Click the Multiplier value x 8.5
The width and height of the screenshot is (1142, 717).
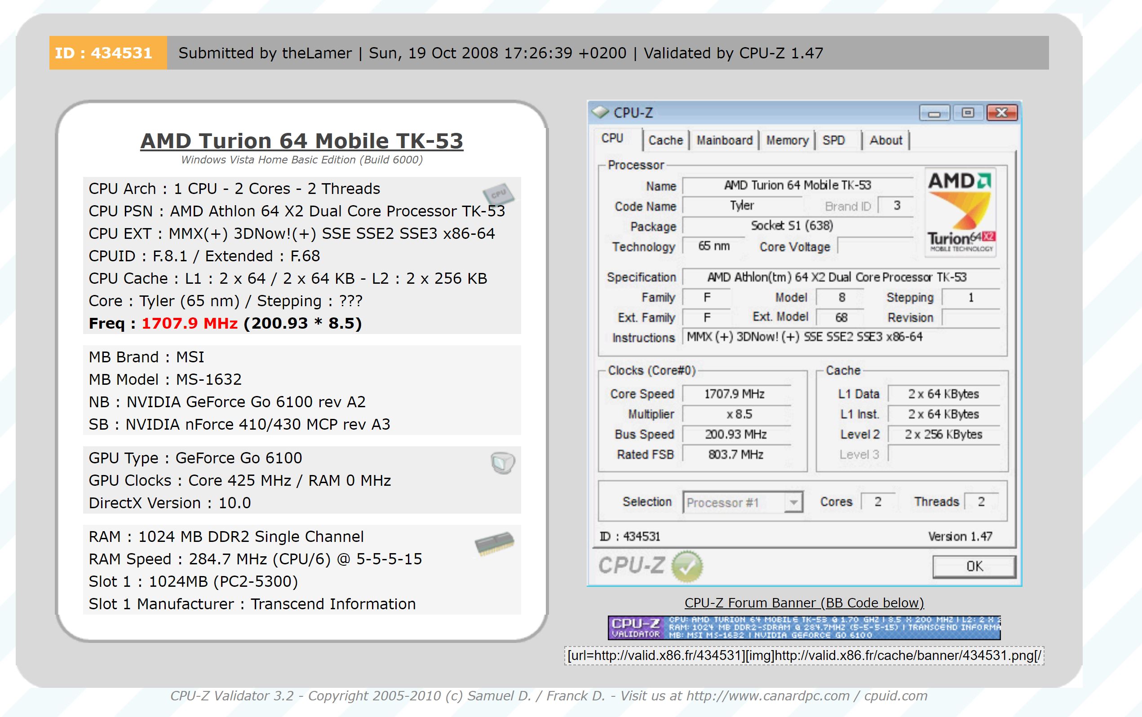[736, 415]
